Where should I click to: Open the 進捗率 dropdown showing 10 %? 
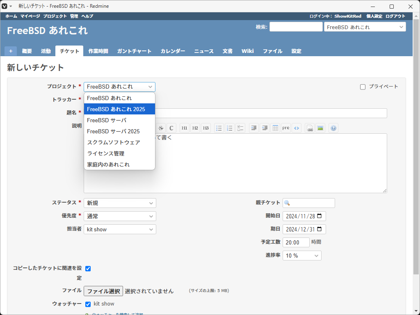[302, 256]
